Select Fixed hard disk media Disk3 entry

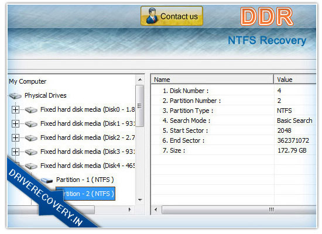pyautogui.click(x=87, y=152)
